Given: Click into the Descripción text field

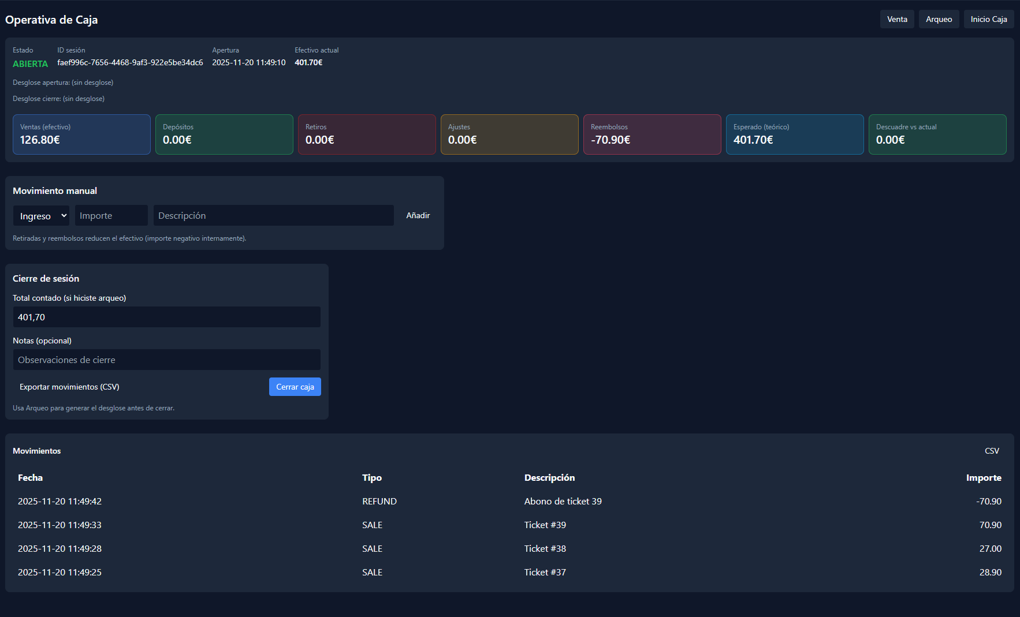Looking at the screenshot, I should pyautogui.click(x=273, y=216).
